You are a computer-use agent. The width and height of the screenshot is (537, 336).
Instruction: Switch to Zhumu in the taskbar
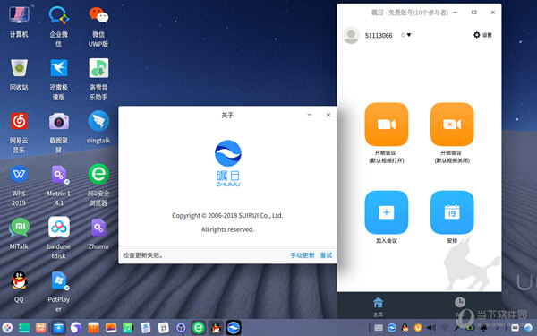click(234, 328)
